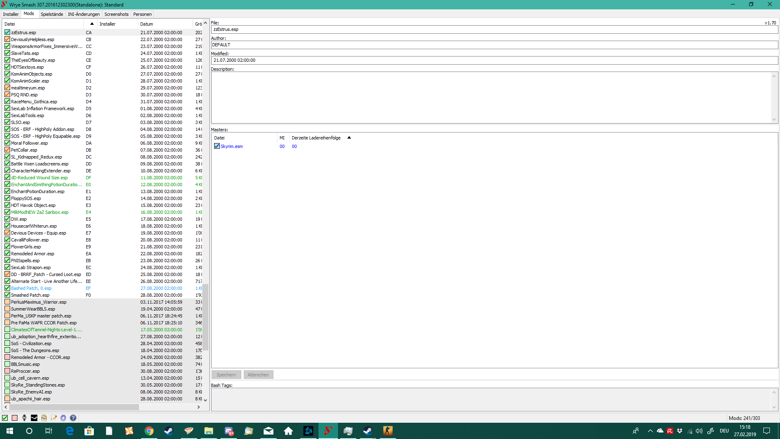Open Microsoft Edge from taskbar
Viewport: 780px width, 439px height.
pyautogui.click(x=69, y=431)
